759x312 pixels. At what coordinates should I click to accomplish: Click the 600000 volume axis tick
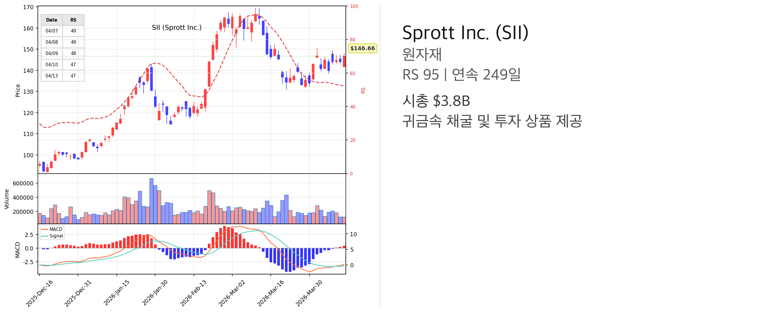coord(23,183)
